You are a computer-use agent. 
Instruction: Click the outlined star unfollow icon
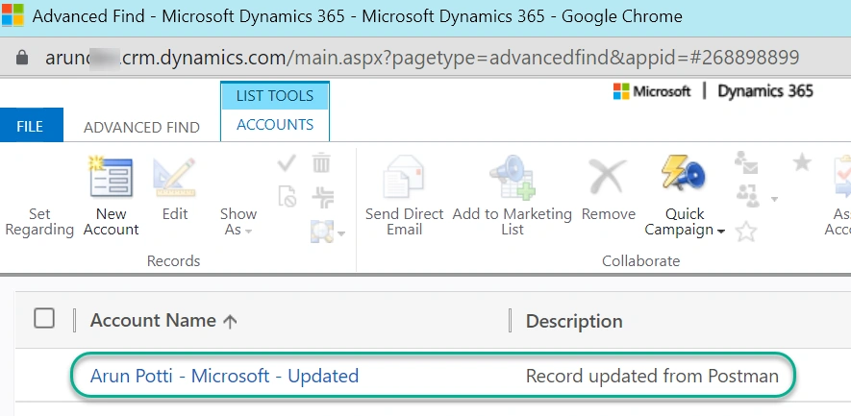click(x=746, y=232)
